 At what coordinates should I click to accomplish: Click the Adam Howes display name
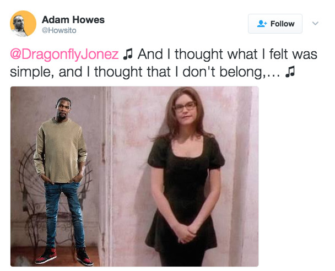(x=73, y=20)
